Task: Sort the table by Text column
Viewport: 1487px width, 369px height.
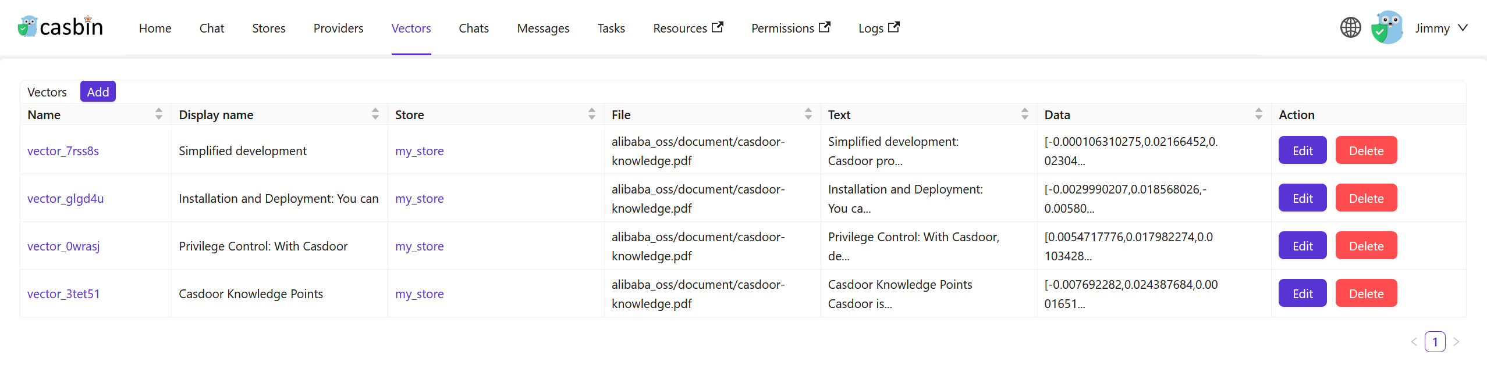Action: click(1024, 114)
